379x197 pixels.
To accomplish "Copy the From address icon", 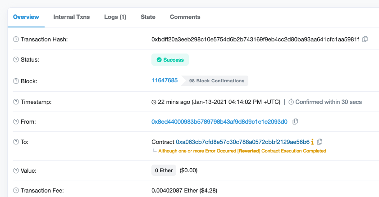I will pos(295,121).
